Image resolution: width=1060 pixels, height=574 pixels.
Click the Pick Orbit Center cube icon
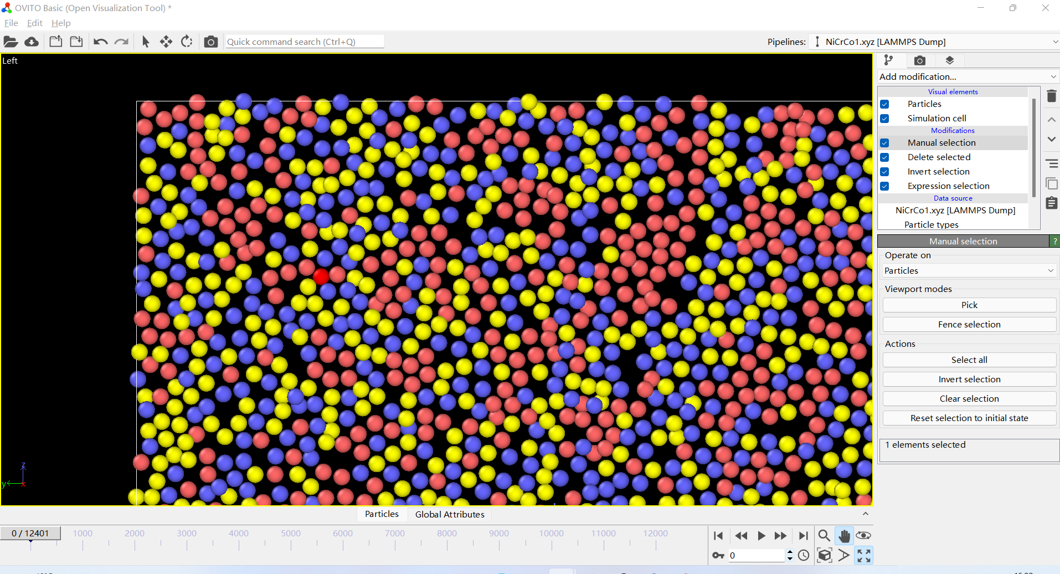(x=824, y=555)
